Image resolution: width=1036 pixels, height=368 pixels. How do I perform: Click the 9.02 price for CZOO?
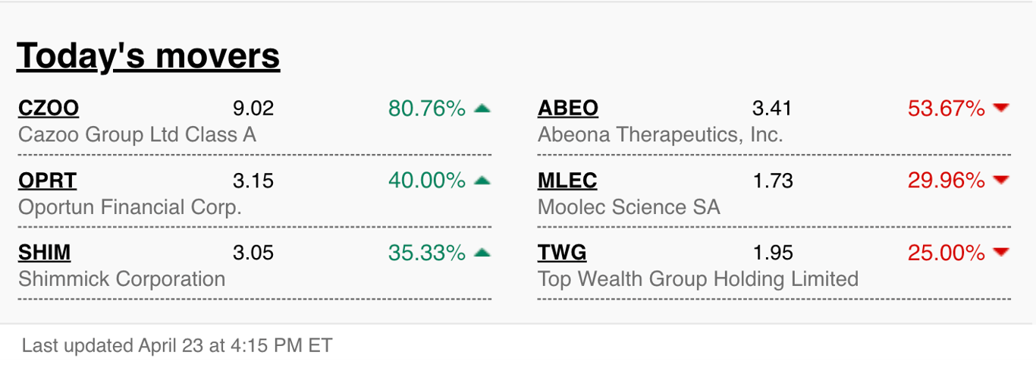point(253,109)
